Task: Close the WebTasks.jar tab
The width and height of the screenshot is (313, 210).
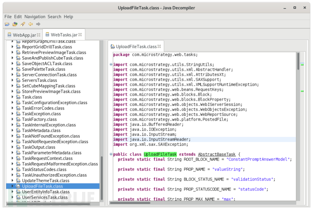Action: [80, 35]
